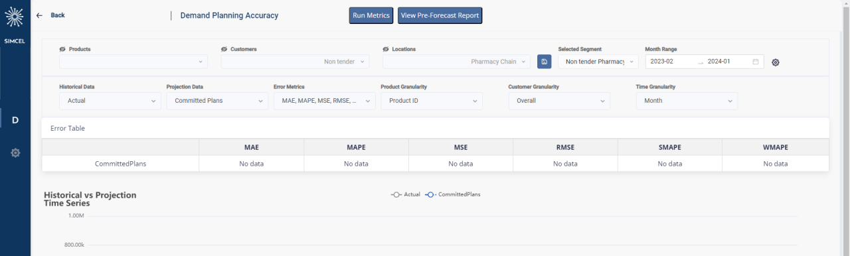The image size is (850, 256).
Task: Go Back using the Back link
Action: [58, 15]
